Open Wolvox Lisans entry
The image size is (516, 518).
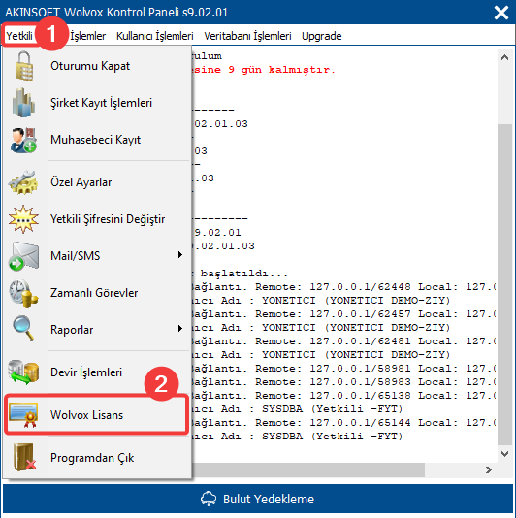(x=97, y=414)
